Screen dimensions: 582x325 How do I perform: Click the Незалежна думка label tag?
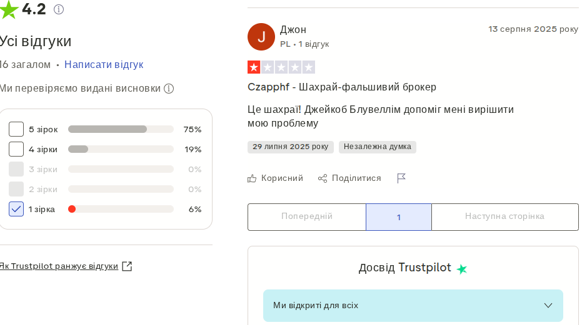click(378, 147)
